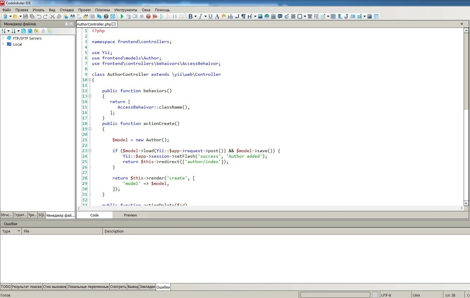The height and width of the screenshot is (298, 470).
Task: Undo the last edit
Action: click(39, 16)
